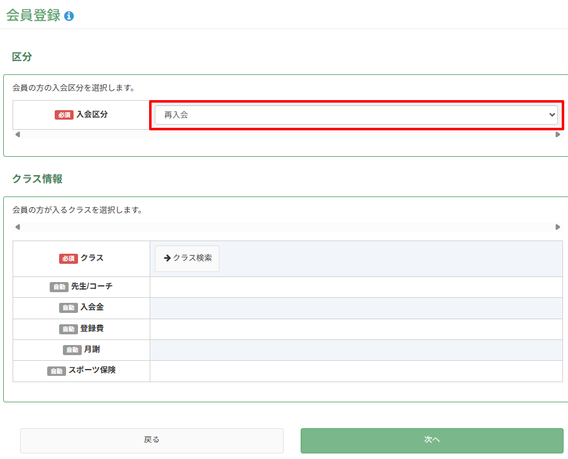Viewport: 568px width, 459px height.
Task: Click left scroll arrow above クラス table
Action: pos(18,227)
